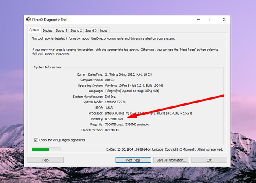Click the Intel Core processor value text
Screen dimensions: 256x183
145,112
